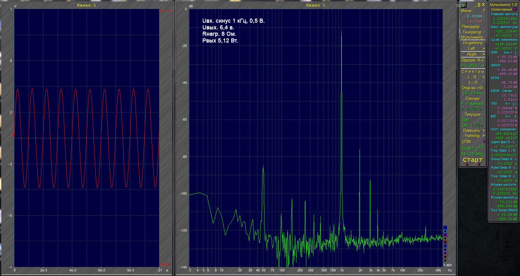520x276 pixels.
Task: Click the red marker icons at oscillogram top-right
Action: point(166,11)
